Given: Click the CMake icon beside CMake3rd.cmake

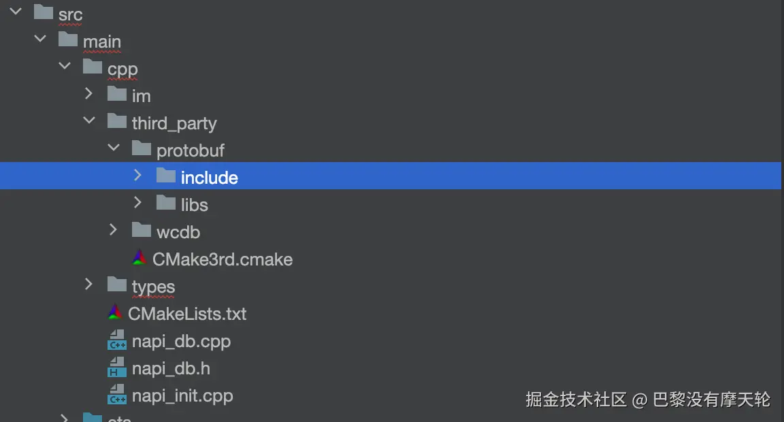Looking at the screenshot, I should (x=140, y=259).
